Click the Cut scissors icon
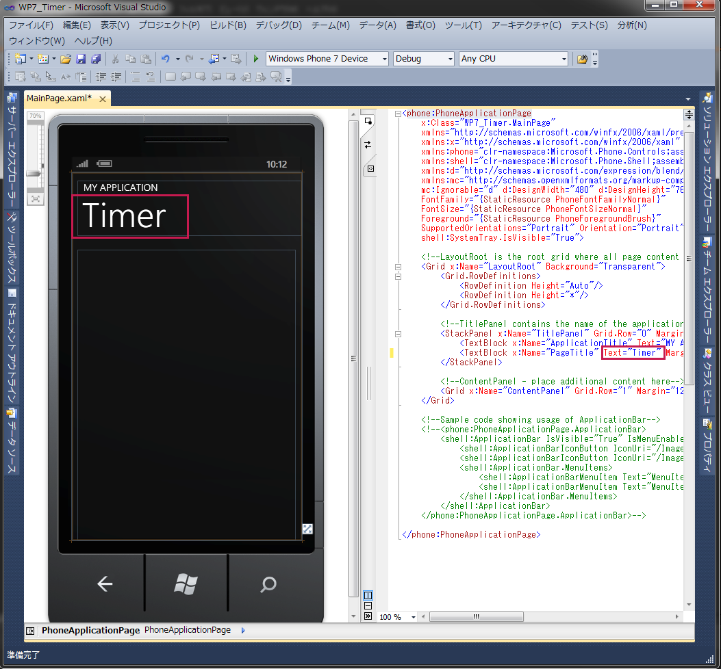 (116, 59)
